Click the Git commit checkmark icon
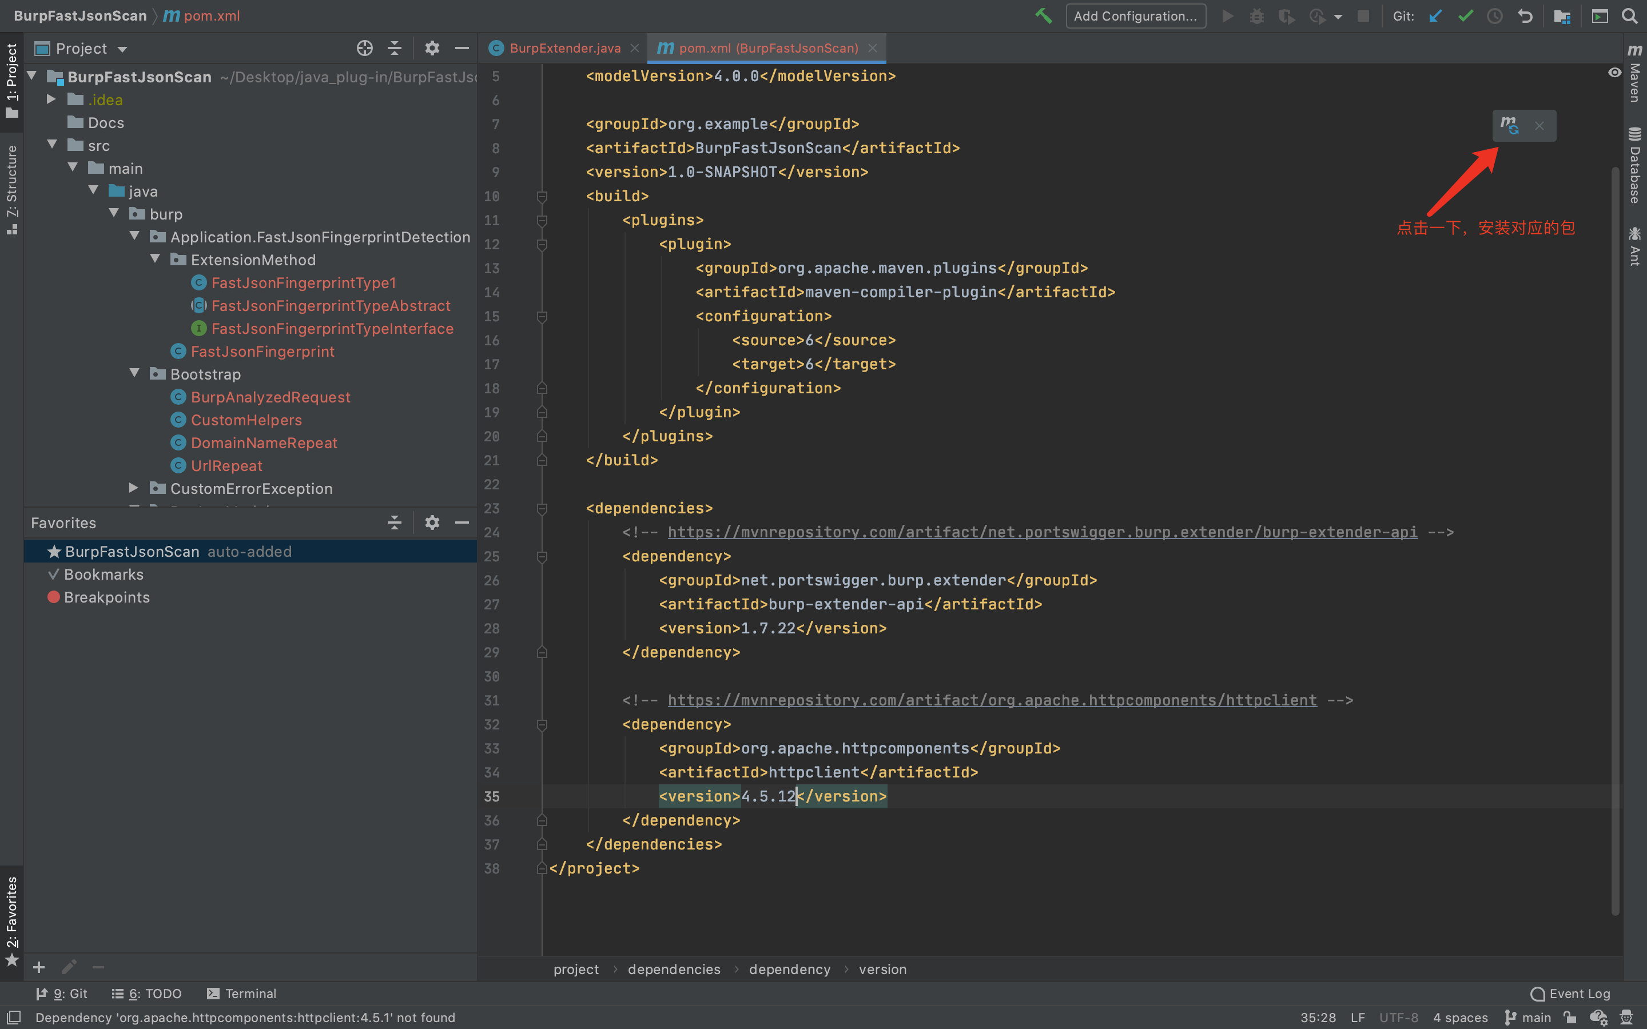This screenshot has height=1029, width=1647. pyautogui.click(x=1465, y=15)
